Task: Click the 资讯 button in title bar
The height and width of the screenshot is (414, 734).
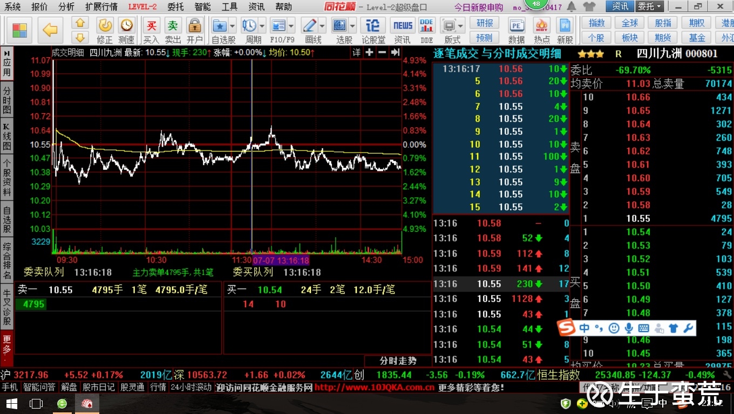Action: click(620, 6)
